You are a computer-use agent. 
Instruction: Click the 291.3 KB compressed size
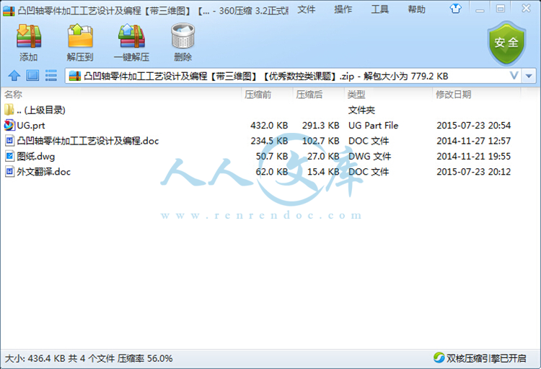(x=320, y=126)
